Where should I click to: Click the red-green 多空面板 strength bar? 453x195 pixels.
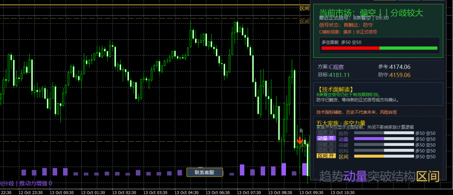pos(379,48)
